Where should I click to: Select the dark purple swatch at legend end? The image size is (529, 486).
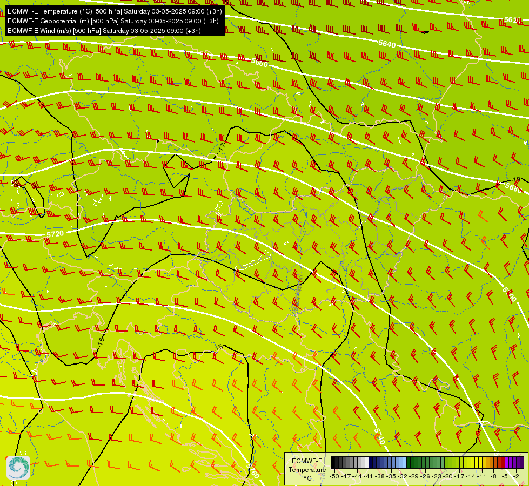click(522, 462)
